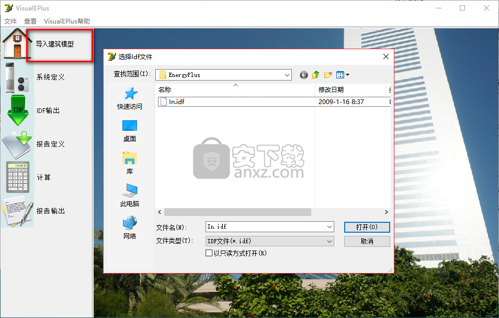499x318 pixels.
Task: Click the file list scroll left arrow
Action: coord(160,212)
